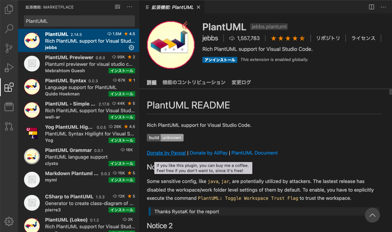
Task: Open the Source Control view icon
Action: pyautogui.click(x=9, y=48)
